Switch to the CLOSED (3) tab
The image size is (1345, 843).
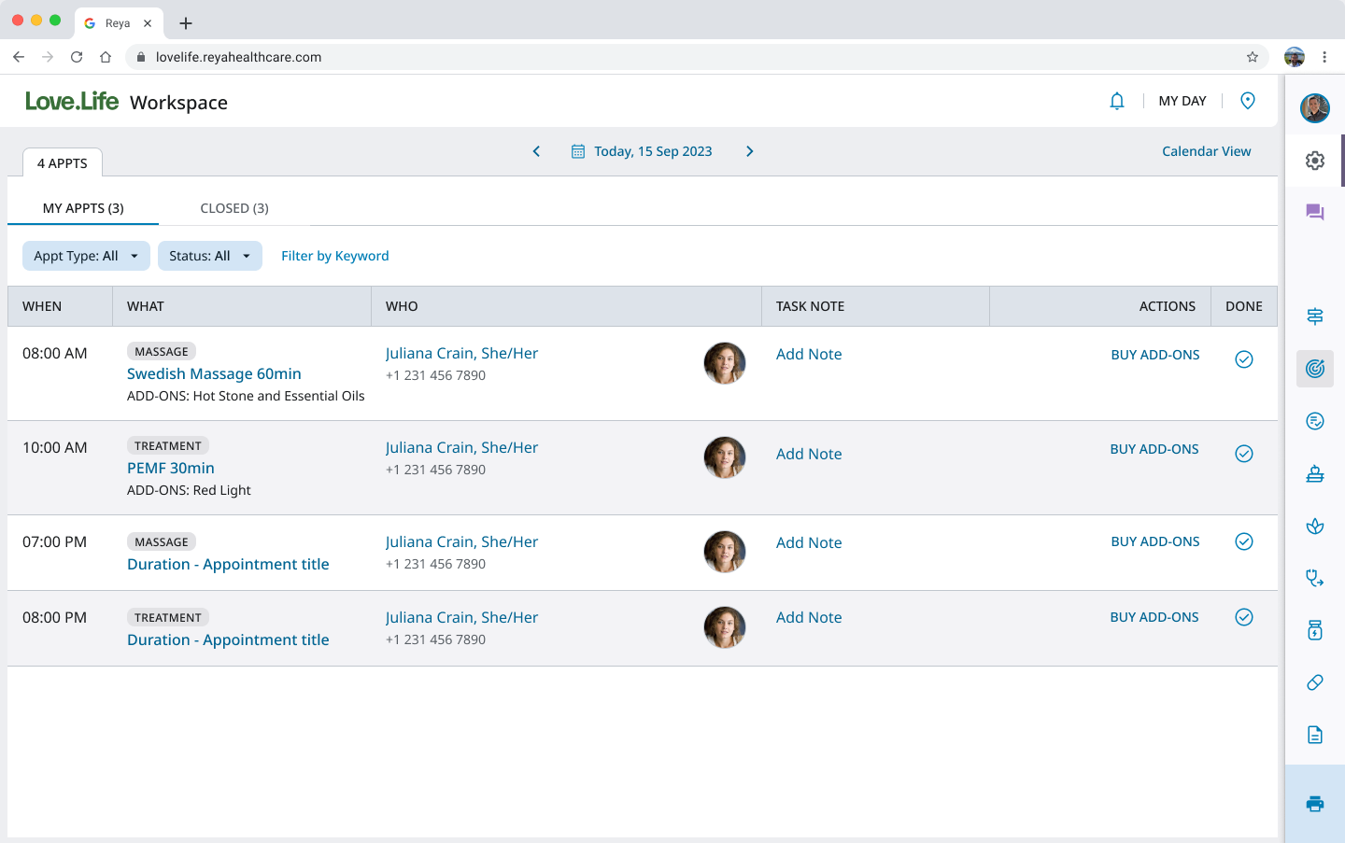click(234, 208)
